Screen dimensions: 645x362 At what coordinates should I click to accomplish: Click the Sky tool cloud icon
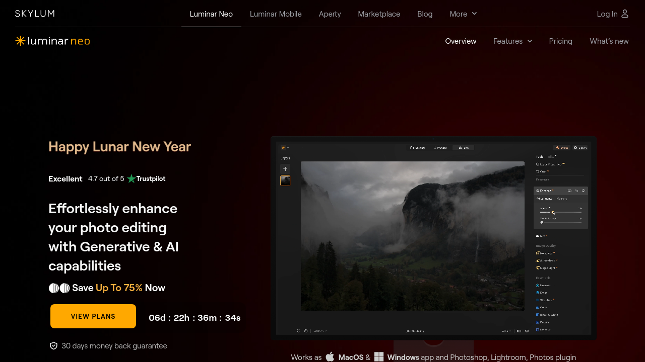[538, 235]
